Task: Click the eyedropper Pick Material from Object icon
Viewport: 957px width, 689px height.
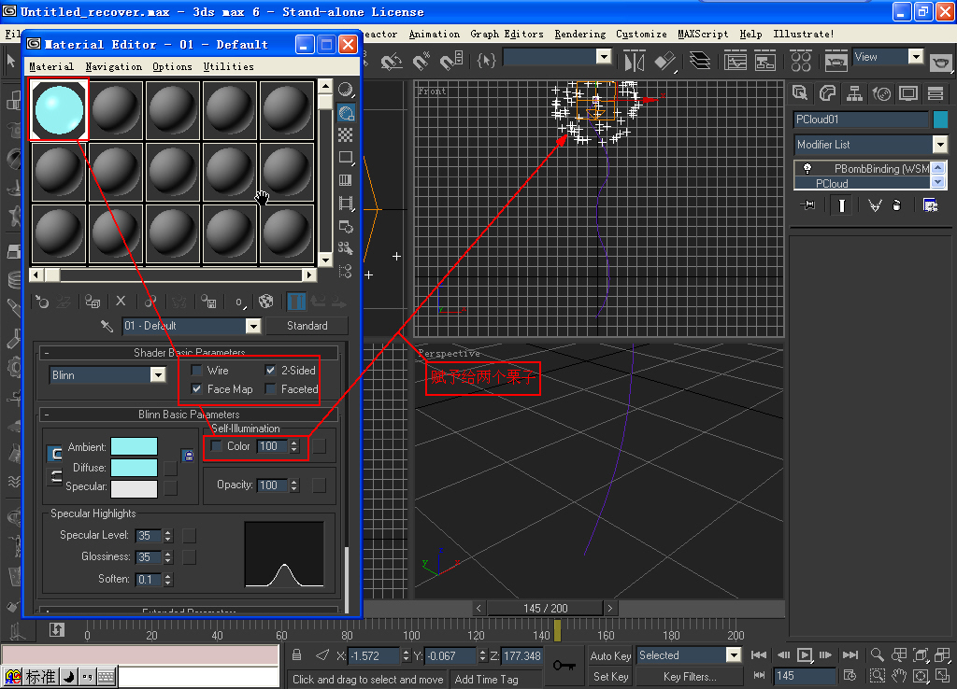Action: point(107,326)
